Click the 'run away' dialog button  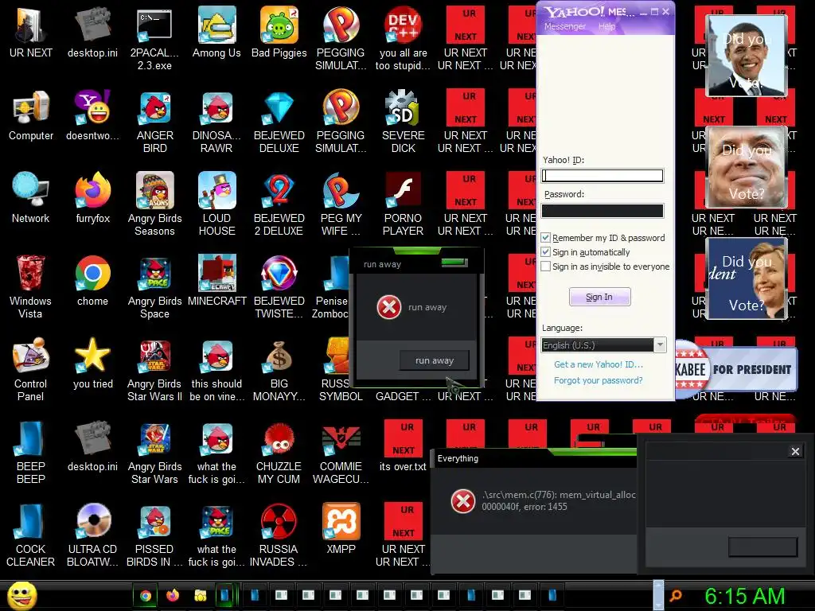[434, 360]
